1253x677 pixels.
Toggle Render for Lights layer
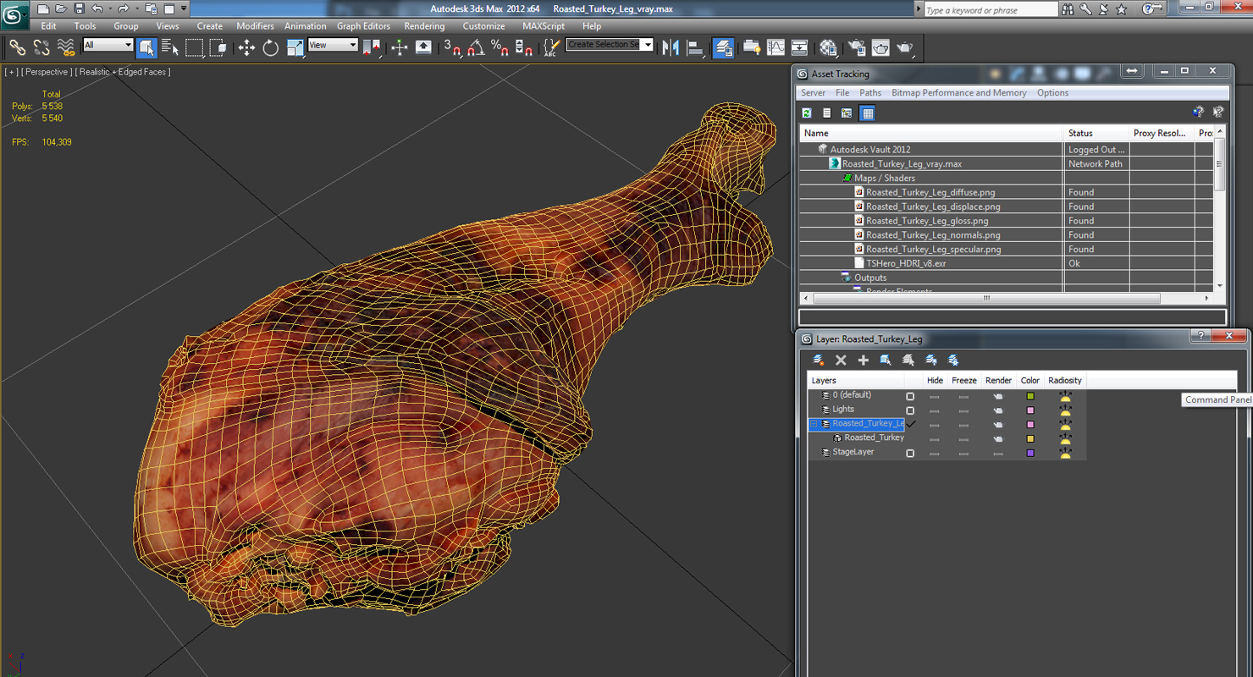(x=998, y=410)
